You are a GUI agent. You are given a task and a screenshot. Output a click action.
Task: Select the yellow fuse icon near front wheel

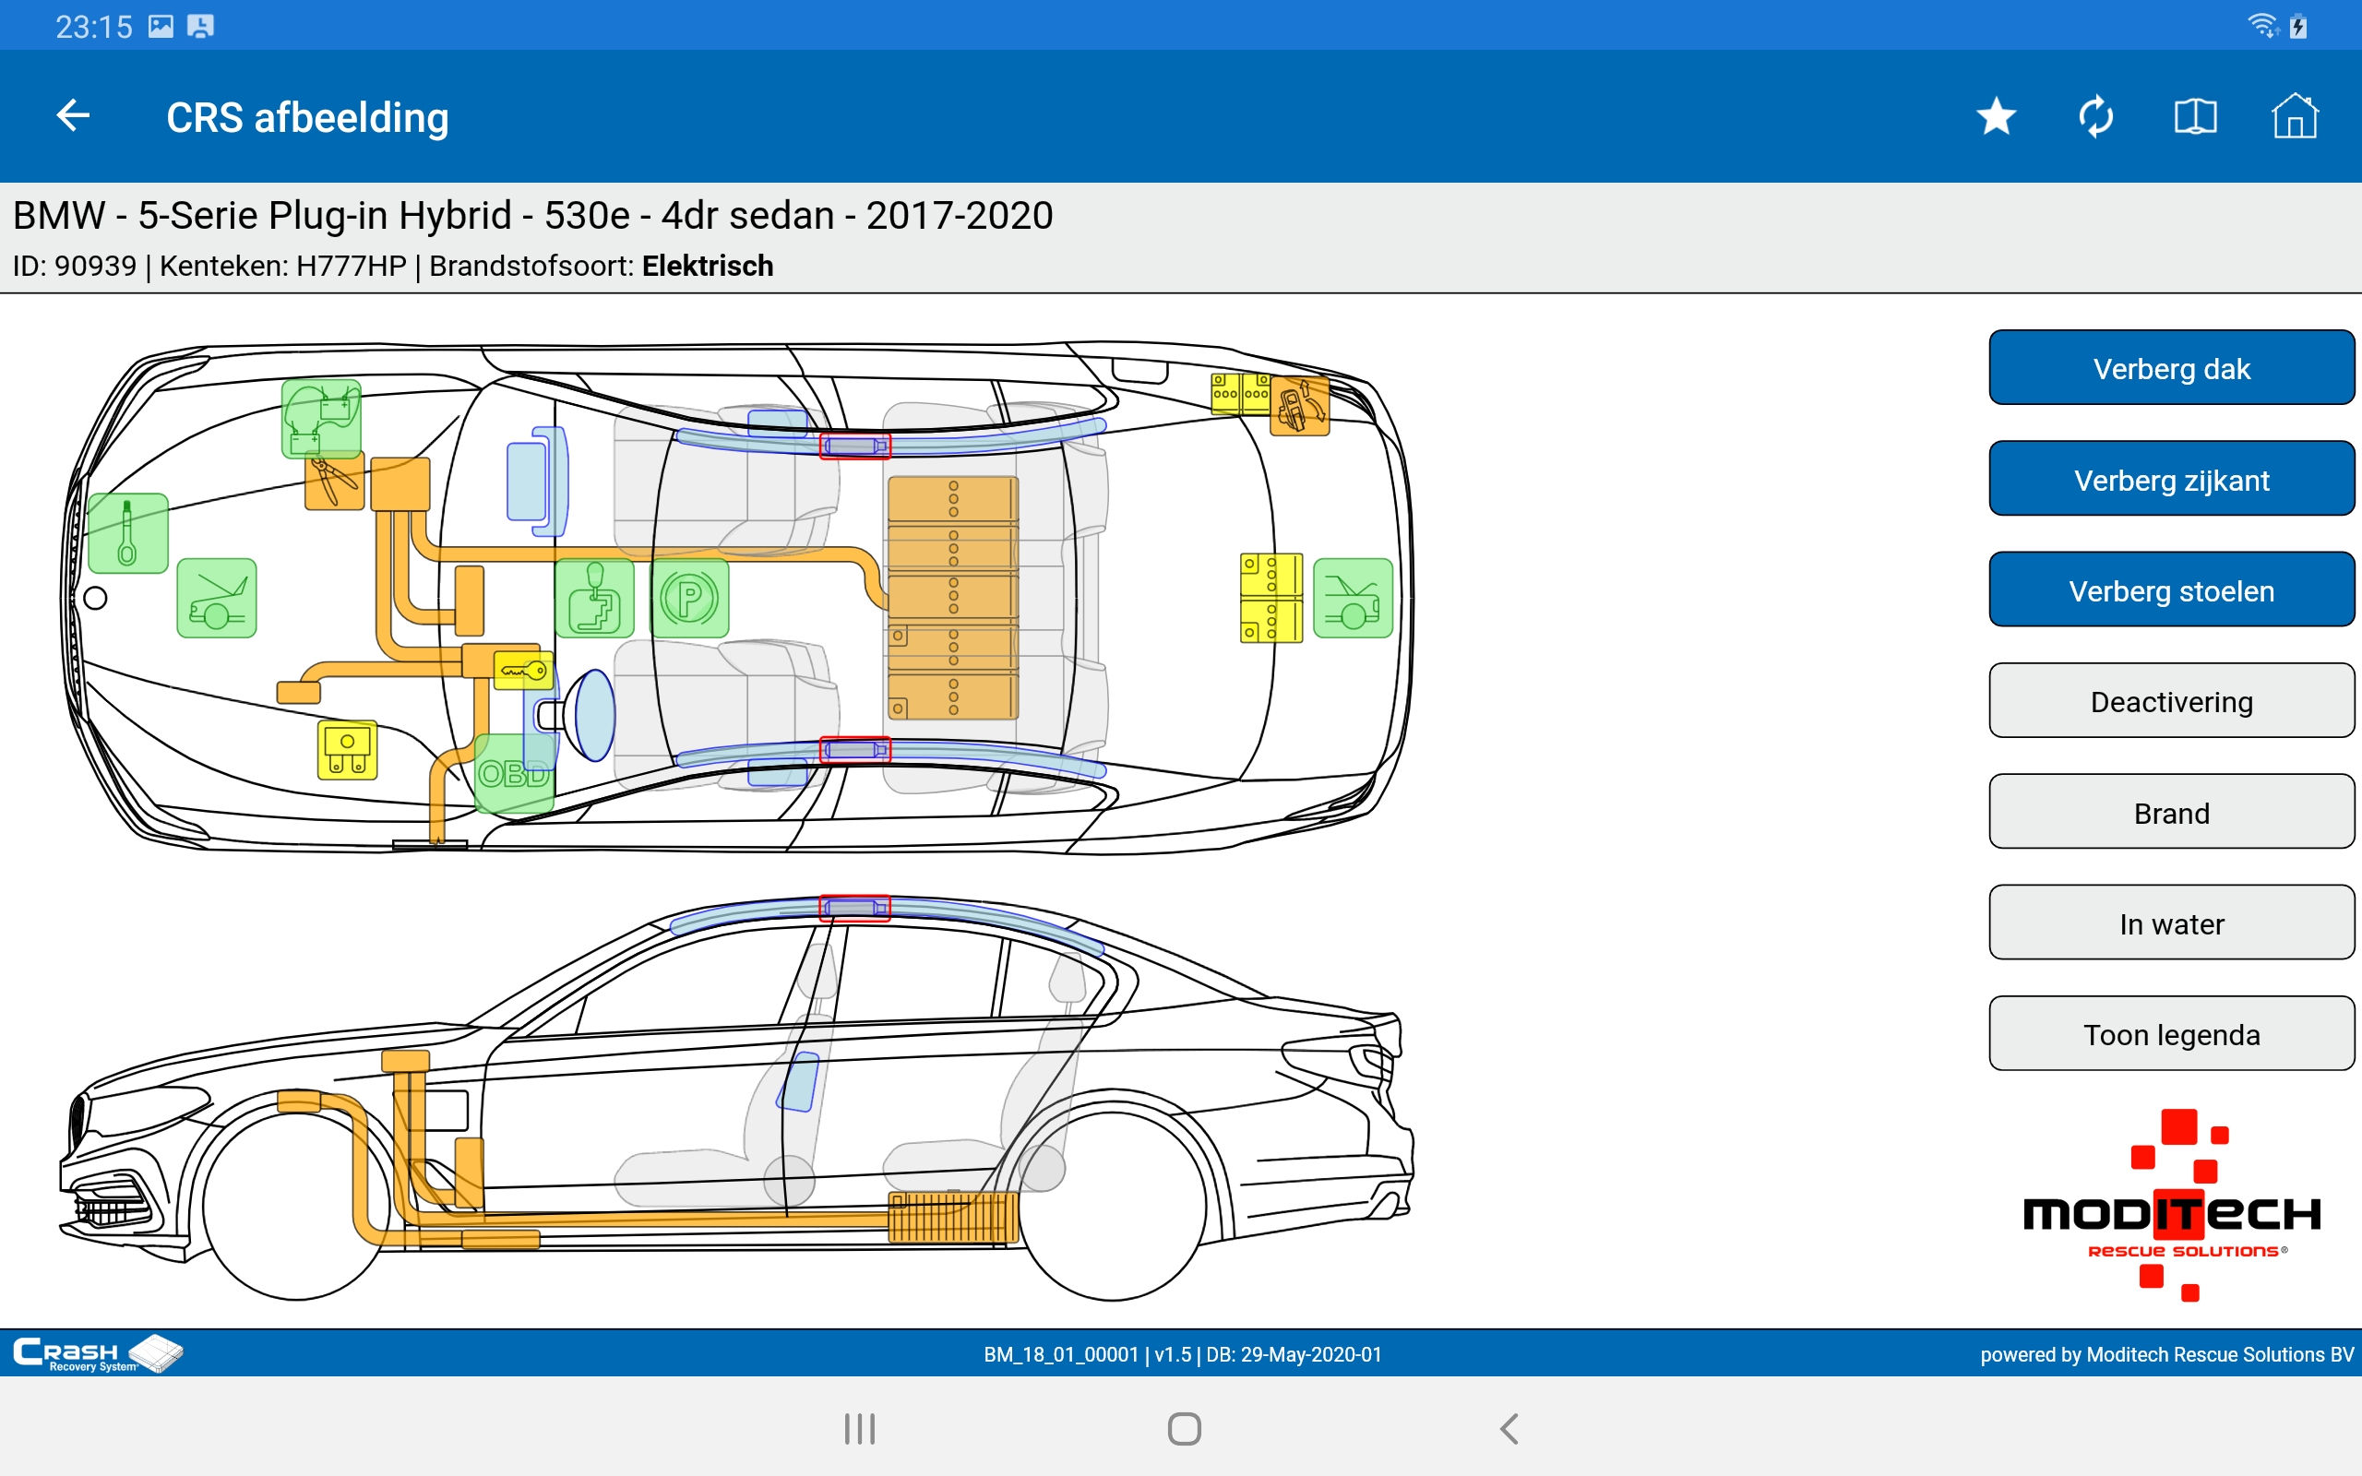point(348,751)
